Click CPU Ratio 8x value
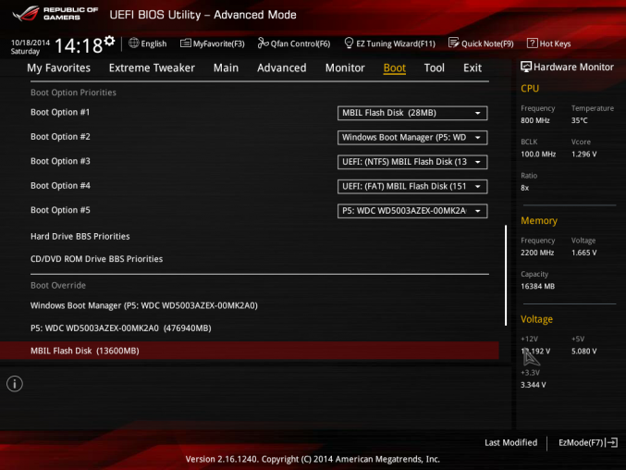This screenshot has width=626, height=470. pyautogui.click(x=524, y=188)
